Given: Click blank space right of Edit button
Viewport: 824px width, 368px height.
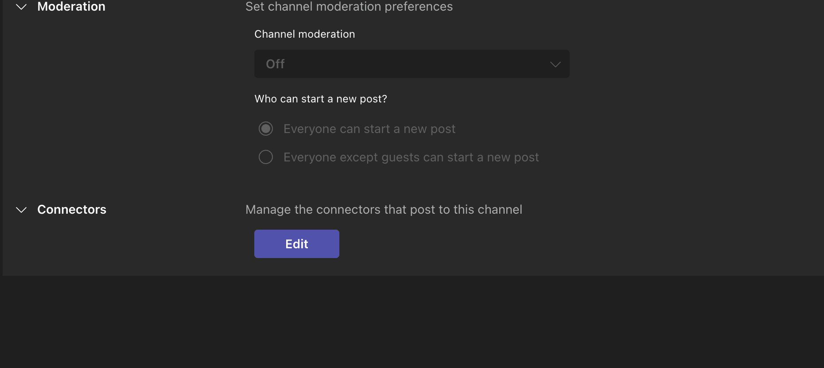Looking at the screenshot, I should [487, 244].
